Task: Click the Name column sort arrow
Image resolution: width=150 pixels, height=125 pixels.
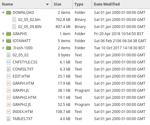Action: [47, 4]
